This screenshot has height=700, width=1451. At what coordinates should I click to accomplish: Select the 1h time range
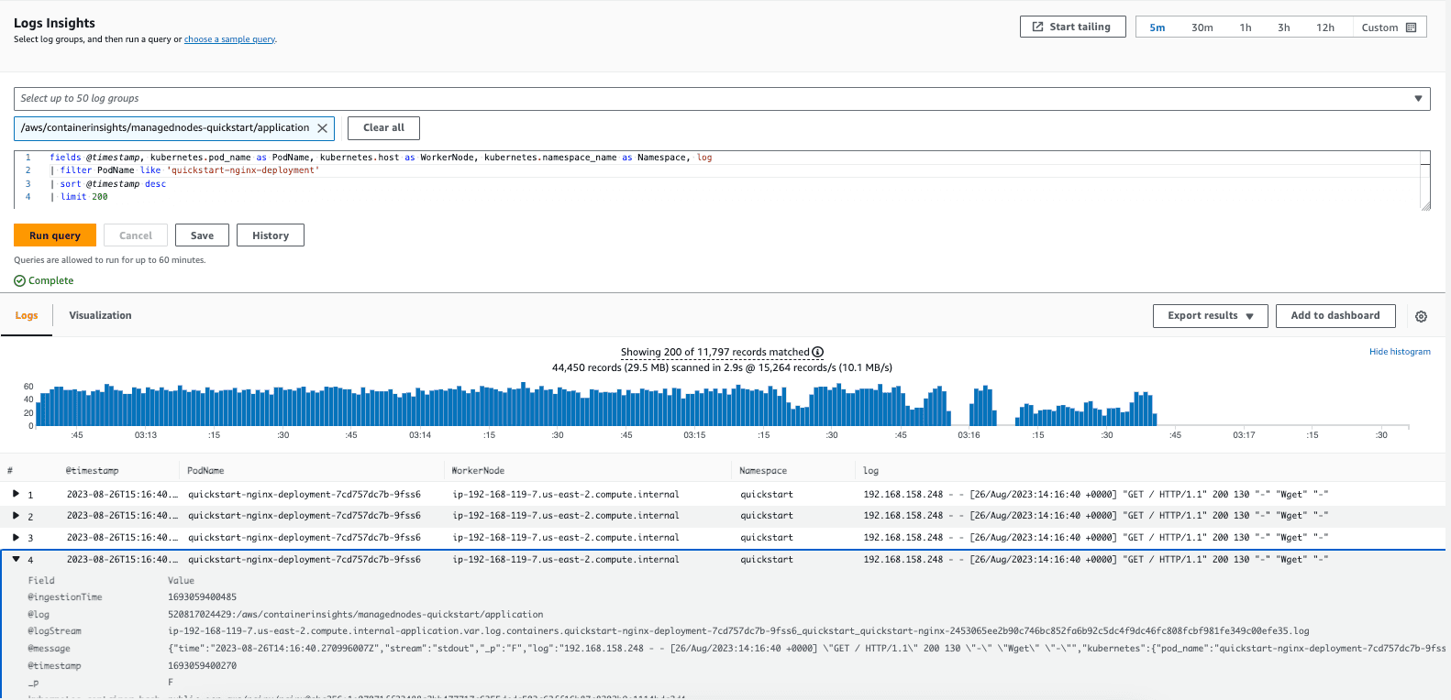point(1246,27)
